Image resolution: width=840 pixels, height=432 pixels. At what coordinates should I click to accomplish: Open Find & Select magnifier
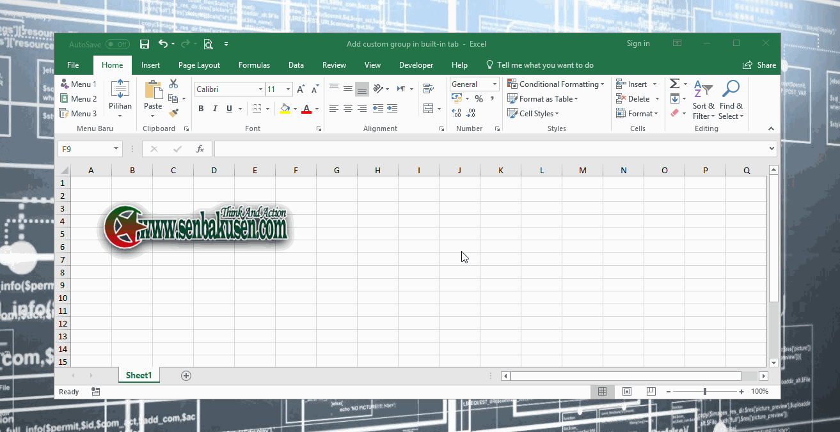coord(731,100)
